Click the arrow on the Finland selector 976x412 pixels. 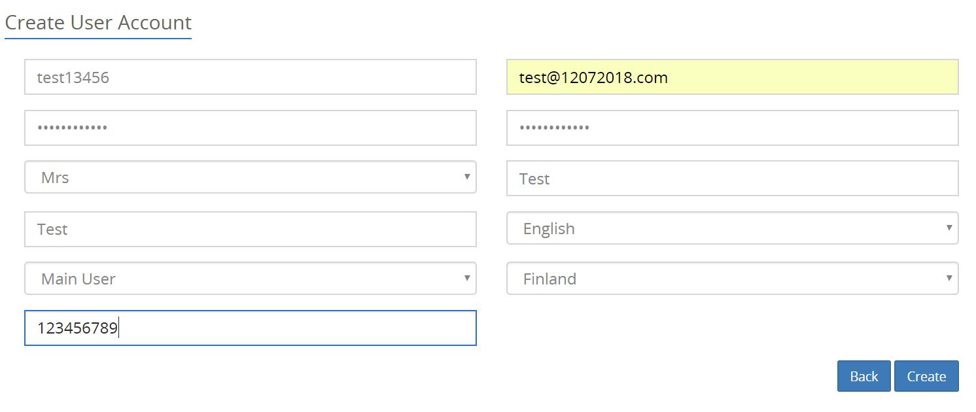(x=949, y=278)
